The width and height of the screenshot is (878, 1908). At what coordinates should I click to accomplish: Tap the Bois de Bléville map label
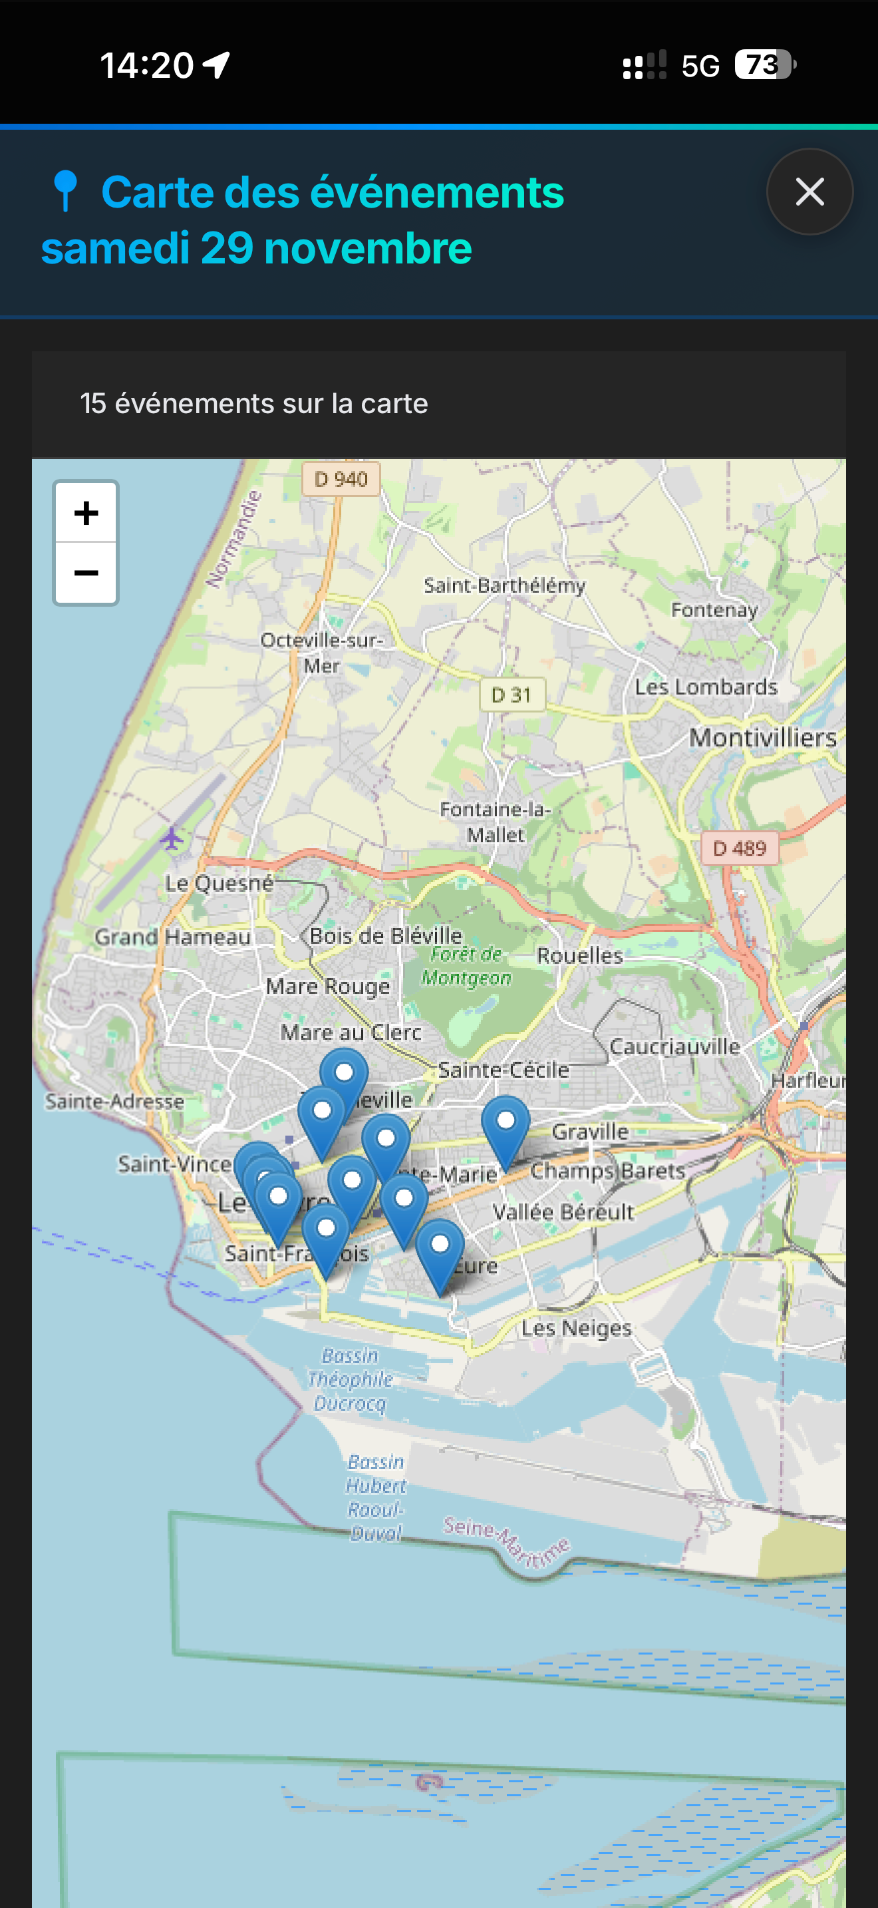pyautogui.click(x=386, y=935)
